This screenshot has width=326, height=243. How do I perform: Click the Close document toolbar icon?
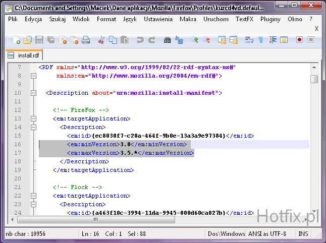[x=63, y=40]
